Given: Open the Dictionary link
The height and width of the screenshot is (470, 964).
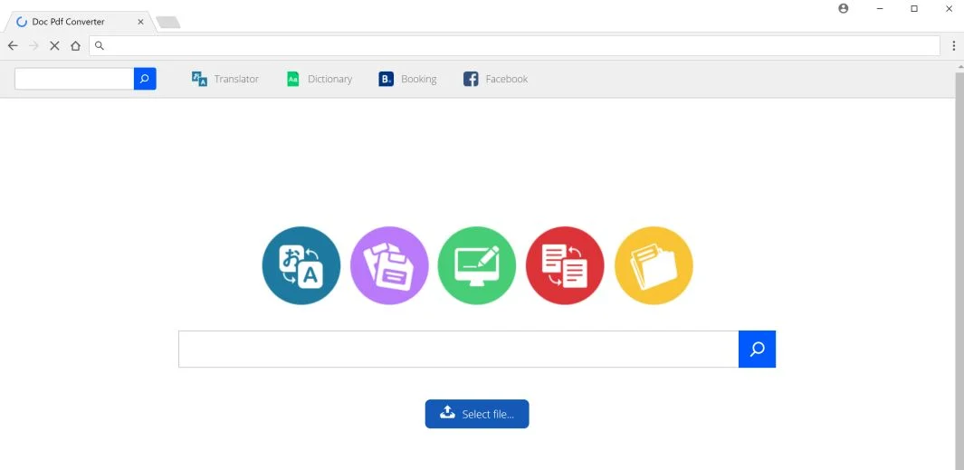Looking at the screenshot, I should [329, 79].
